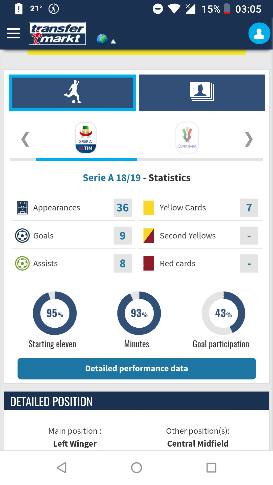Switch to the player performance tab
273x485 pixels.
73,92
